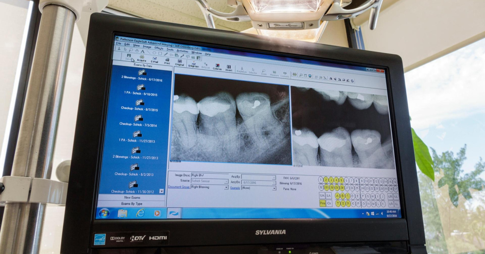Restore image with the Original icon
This screenshot has width=485, height=254.
[180, 62]
